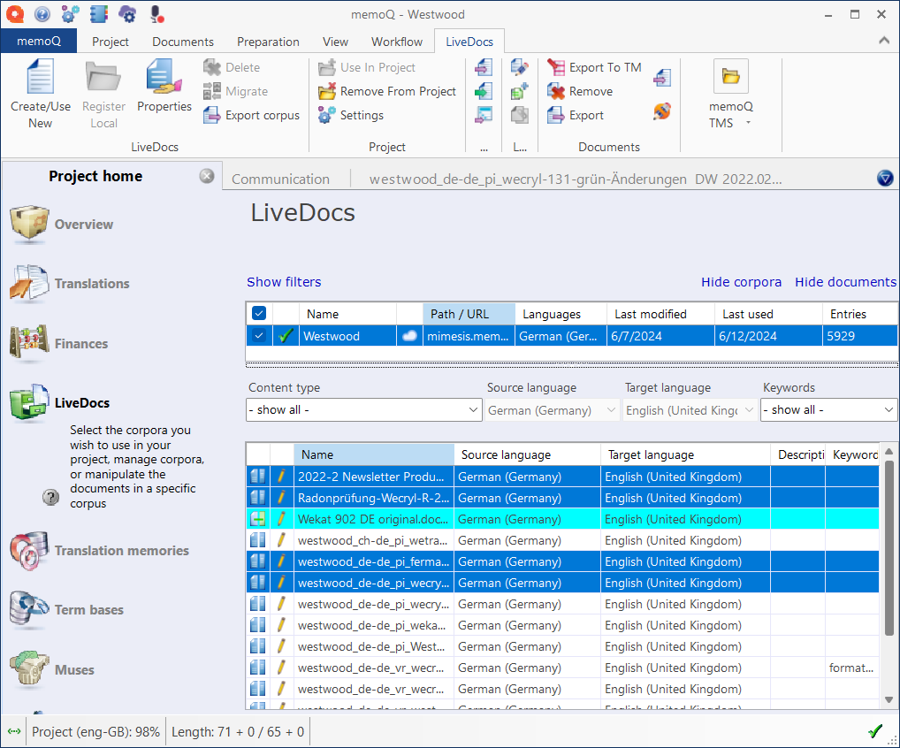Click Export corpus in LiveDocs group
Screen dimensions: 900x748
point(251,116)
